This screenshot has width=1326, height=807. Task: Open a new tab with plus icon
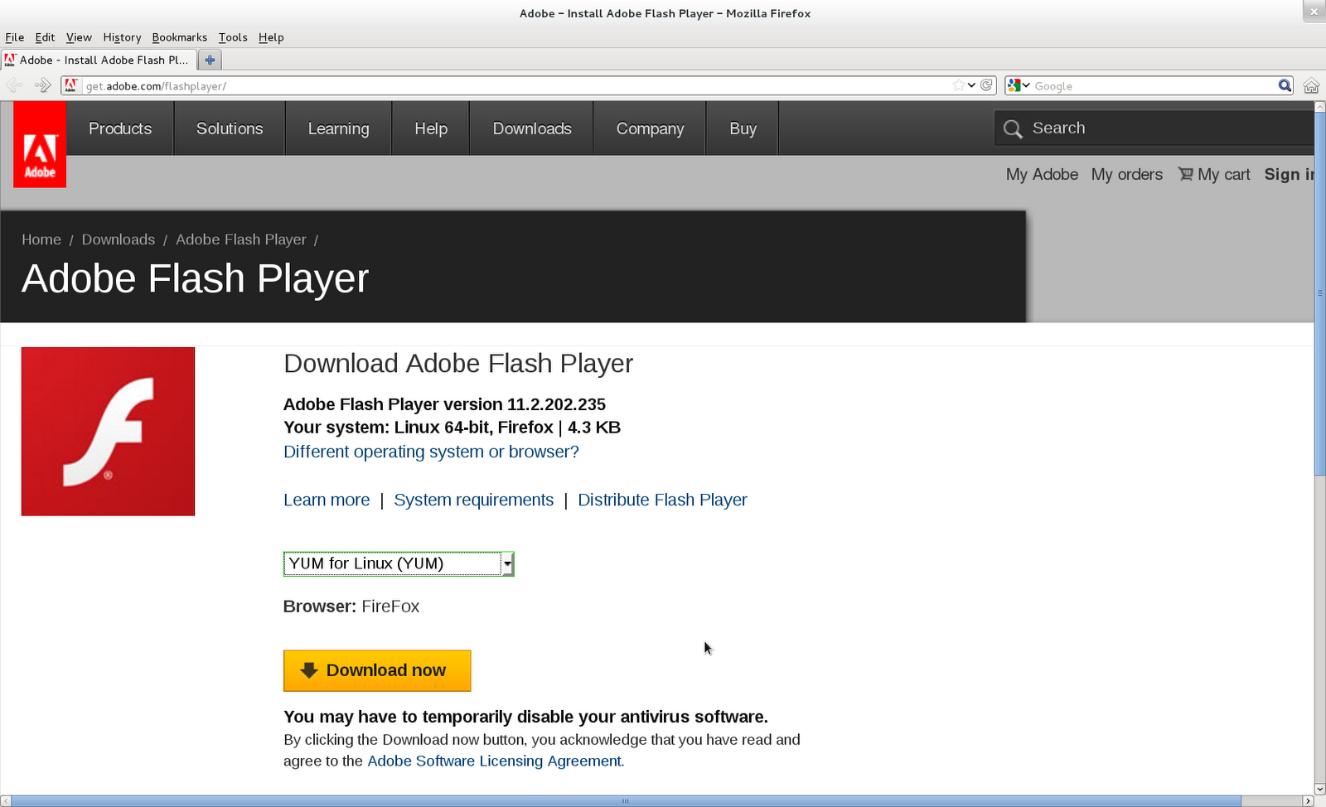[x=210, y=60]
